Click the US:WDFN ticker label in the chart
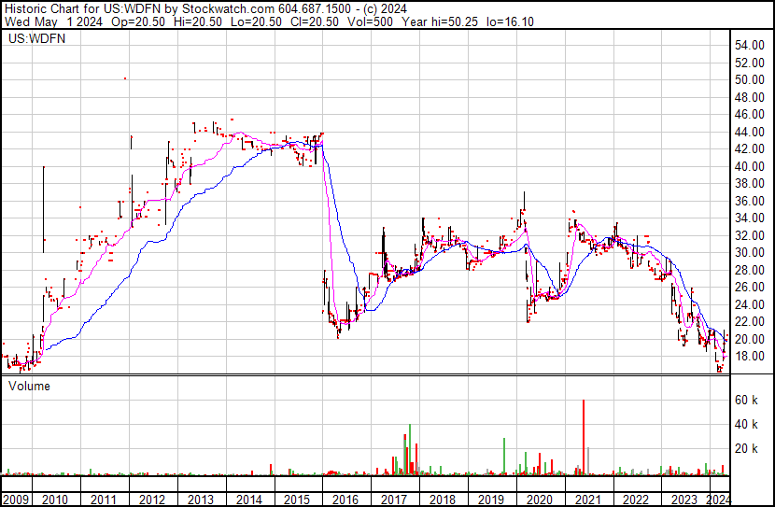 36,38
